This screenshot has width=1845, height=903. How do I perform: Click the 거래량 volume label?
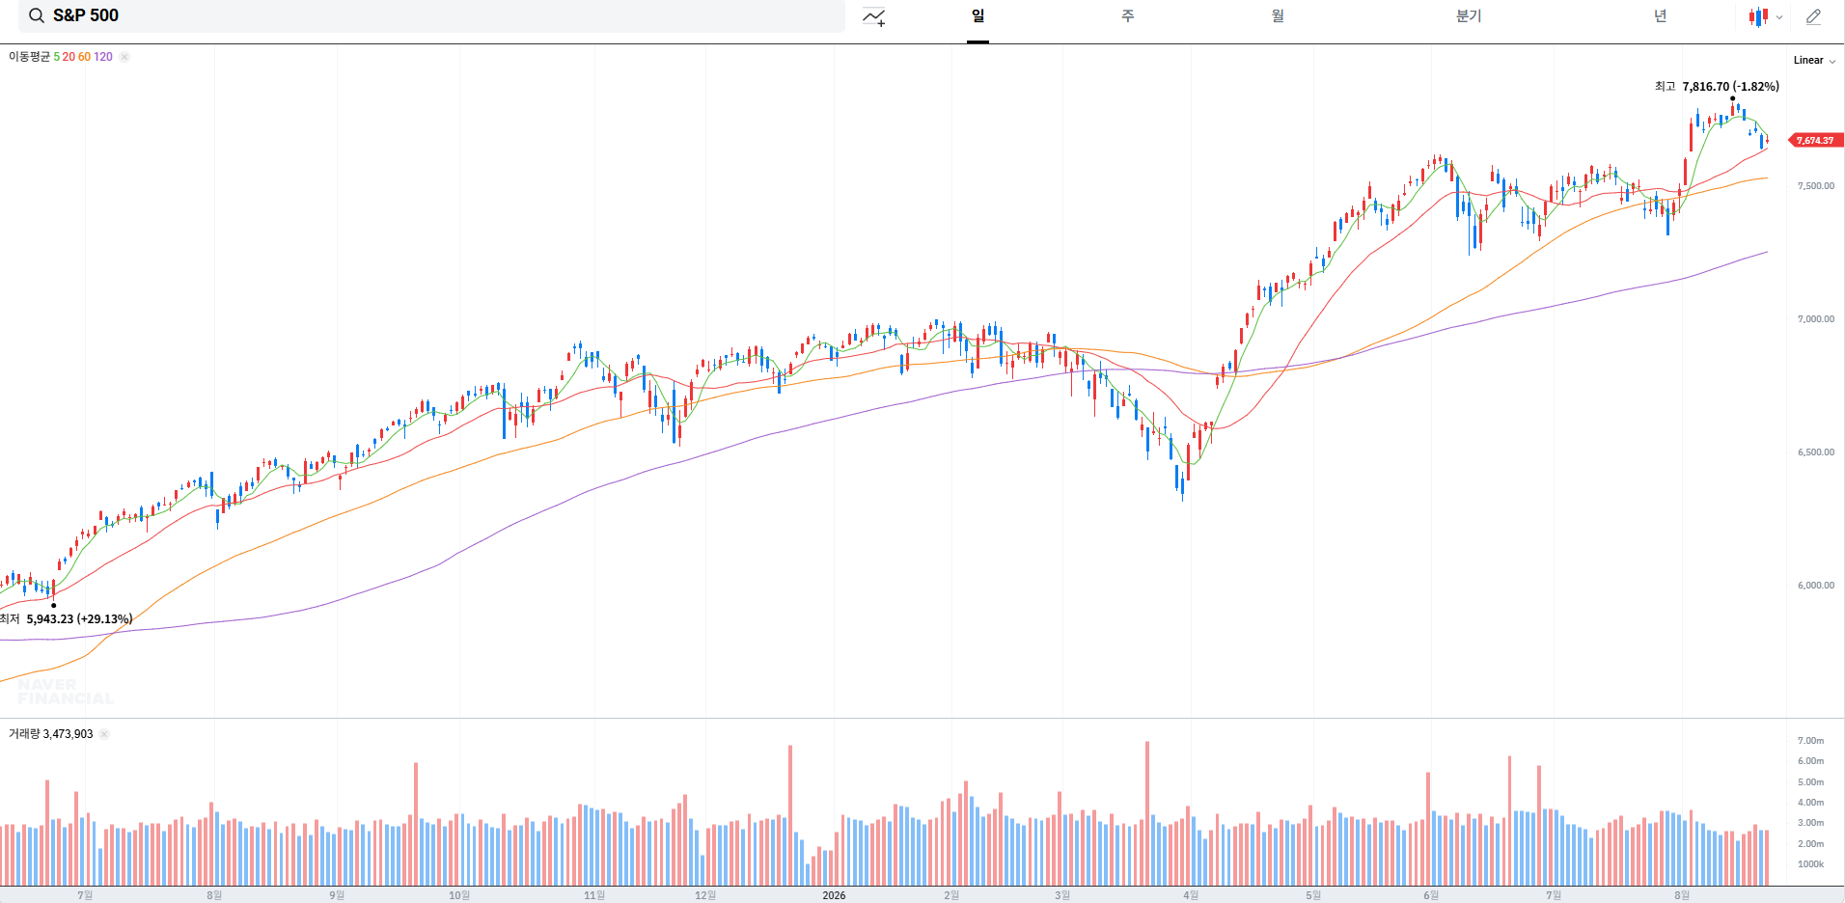[24, 734]
